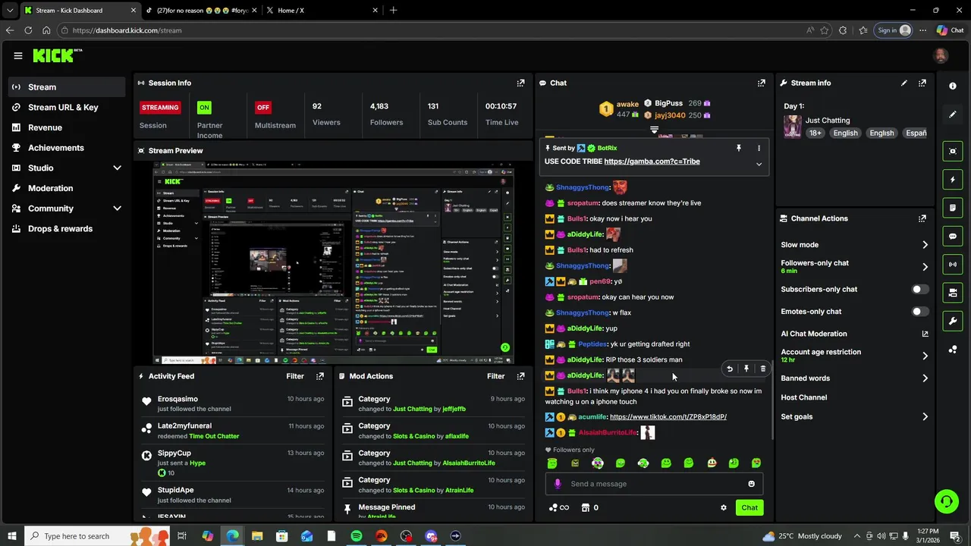Toggle Mod Actions note panel in sidebar

953,208
